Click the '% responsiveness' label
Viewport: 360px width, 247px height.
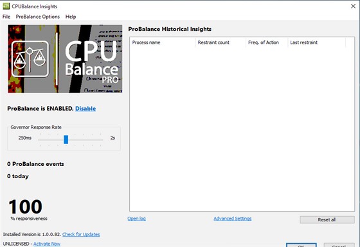tap(29, 219)
